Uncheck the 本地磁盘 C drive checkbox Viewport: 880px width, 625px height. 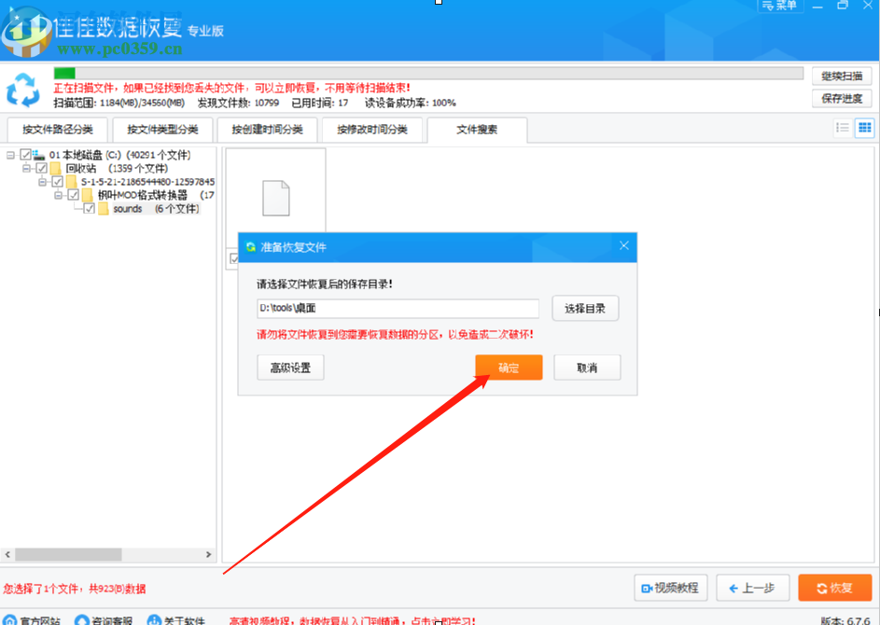[x=24, y=155]
